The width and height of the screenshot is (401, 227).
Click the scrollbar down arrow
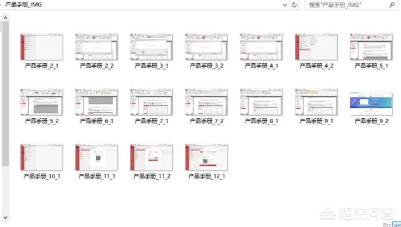click(5, 218)
